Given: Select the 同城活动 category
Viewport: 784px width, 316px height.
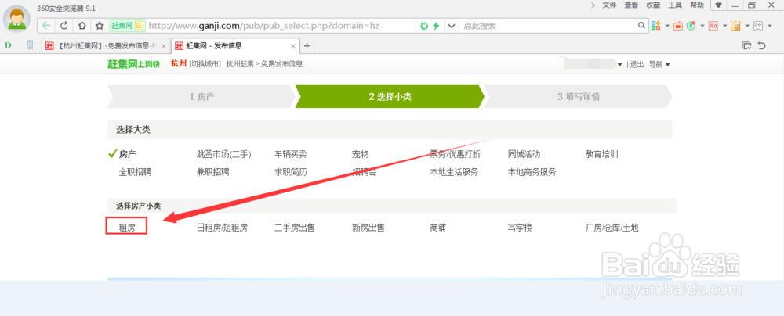Looking at the screenshot, I should [524, 154].
